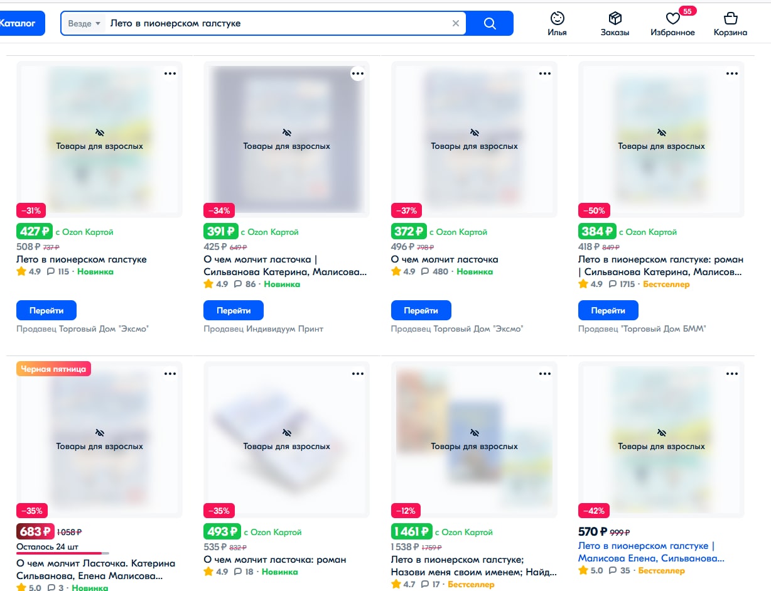Viewport: 771px width, 591px height.
Task: Open three-dots menu on the 570 ₽ book card
Action: tap(732, 374)
